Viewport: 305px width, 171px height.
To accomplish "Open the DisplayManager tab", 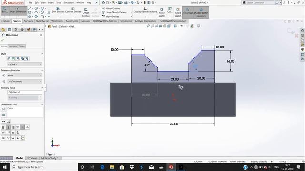I will pos(29,29).
